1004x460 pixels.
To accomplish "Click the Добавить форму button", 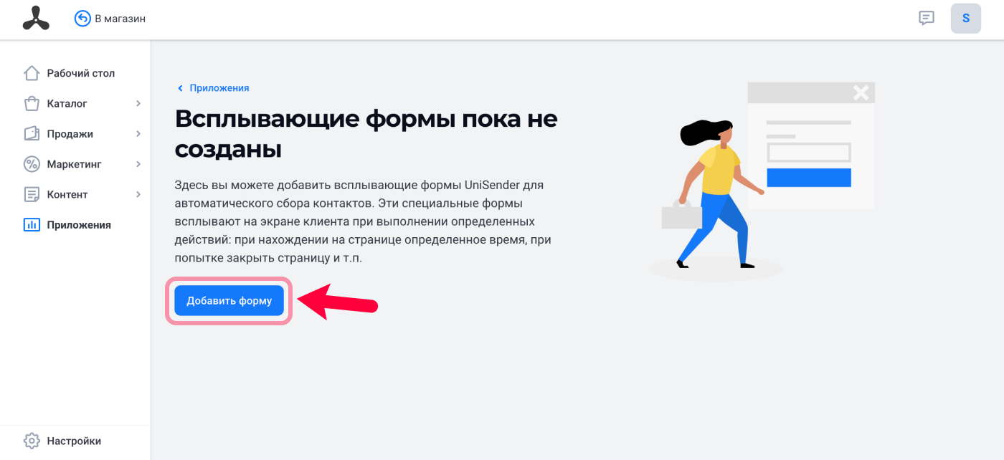I will tap(229, 301).
